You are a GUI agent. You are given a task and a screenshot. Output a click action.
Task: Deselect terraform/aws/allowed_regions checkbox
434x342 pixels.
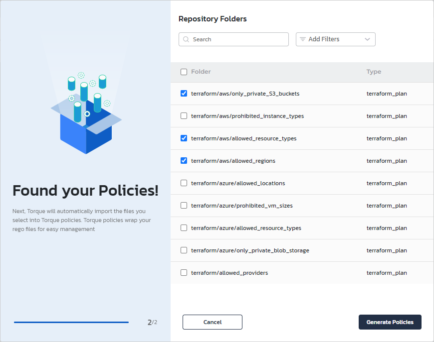(x=184, y=161)
